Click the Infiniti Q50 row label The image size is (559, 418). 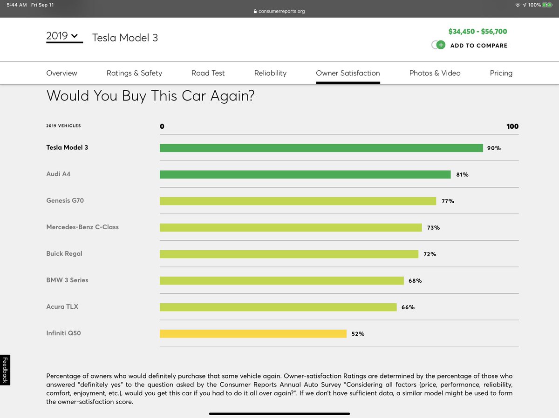point(63,333)
